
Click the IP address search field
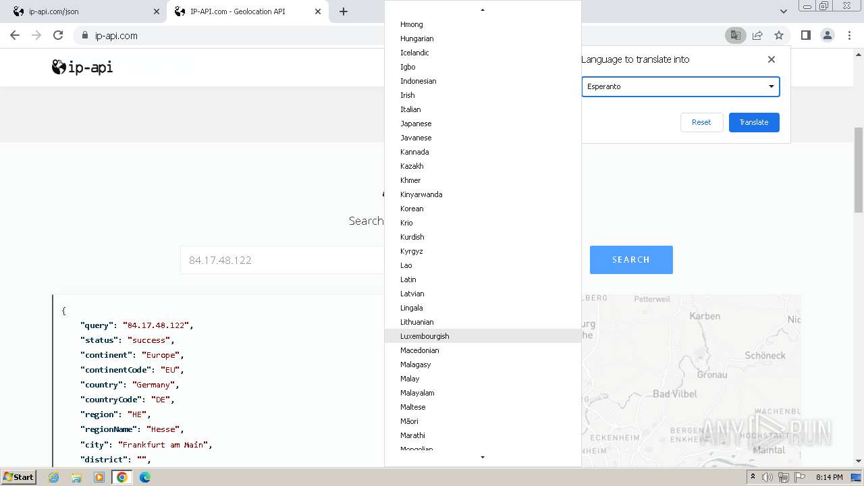point(282,260)
